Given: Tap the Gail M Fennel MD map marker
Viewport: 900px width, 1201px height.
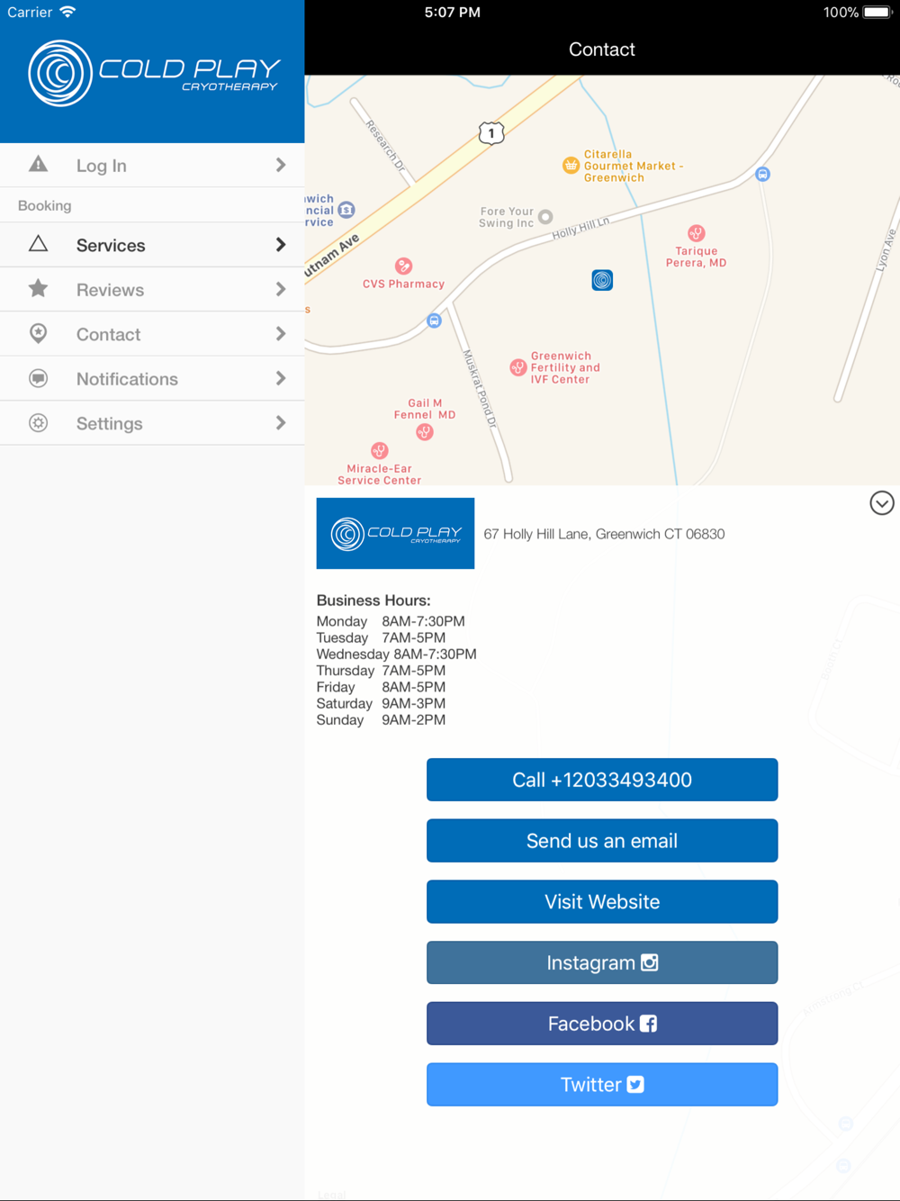Looking at the screenshot, I should (425, 432).
